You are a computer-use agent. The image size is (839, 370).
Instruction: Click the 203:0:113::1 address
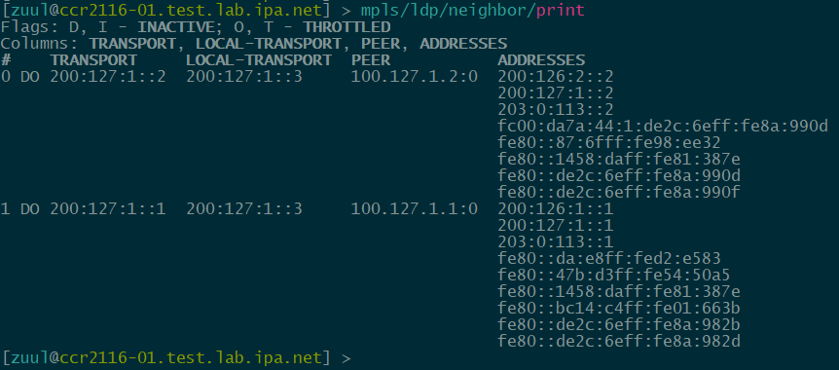(556, 242)
